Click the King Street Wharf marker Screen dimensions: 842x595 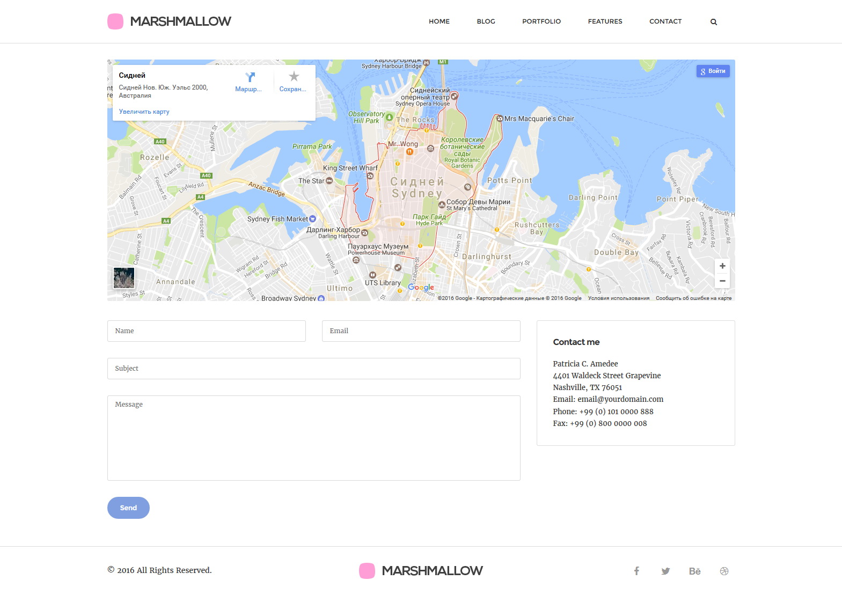[370, 175]
